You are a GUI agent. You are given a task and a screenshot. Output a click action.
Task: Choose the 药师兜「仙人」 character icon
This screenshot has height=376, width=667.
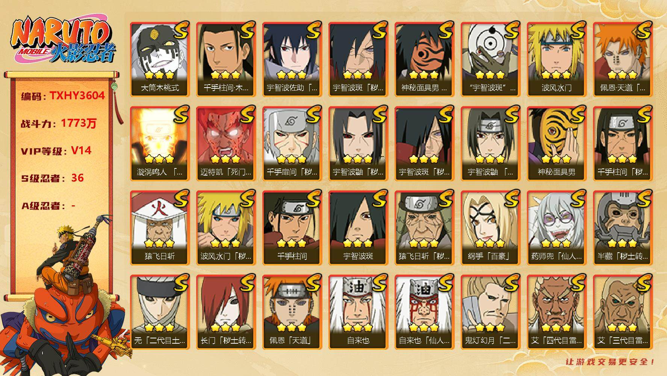(557, 228)
